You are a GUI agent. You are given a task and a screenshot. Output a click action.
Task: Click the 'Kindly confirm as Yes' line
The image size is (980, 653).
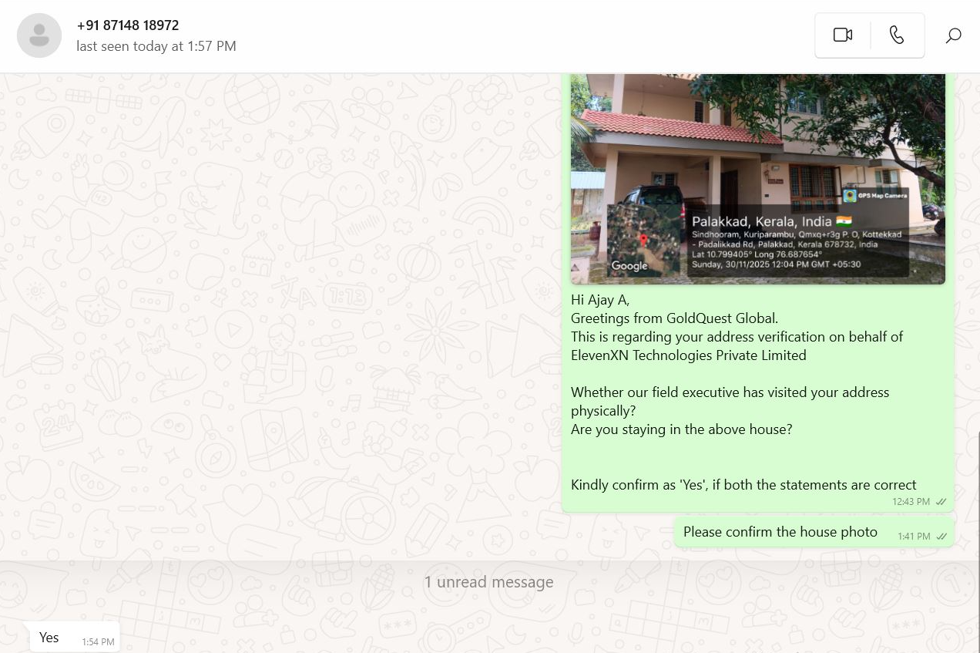pyautogui.click(x=743, y=485)
